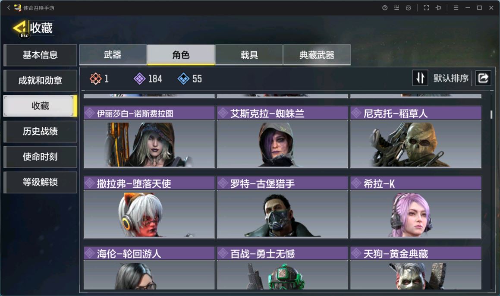Screen dimensions: 500x296
Task: Switch to the 典藏武器 tab
Action: tap(317, 55)
